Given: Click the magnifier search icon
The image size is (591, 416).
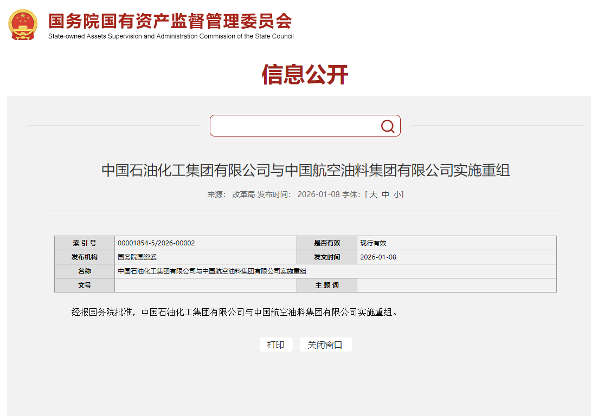Looking at the screenshot, I should 387,126.
